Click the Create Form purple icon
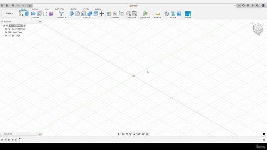Viewport: 267px width, 150px height. [x=51, y=14]
